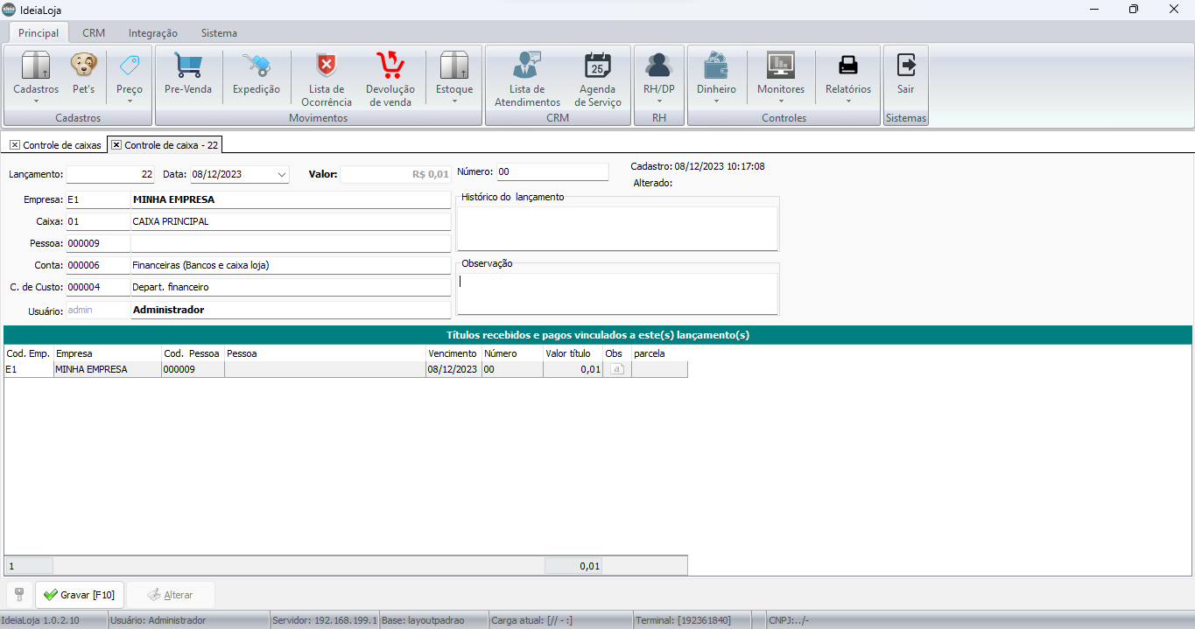The image size is (1195, 629).
Task: Close the Controle de caixas tab
Action: 15,145
